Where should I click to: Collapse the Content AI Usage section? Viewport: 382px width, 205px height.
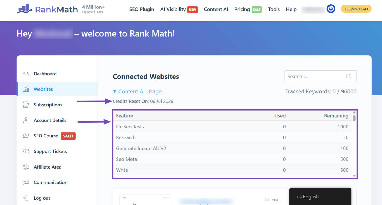click(137, 91)
